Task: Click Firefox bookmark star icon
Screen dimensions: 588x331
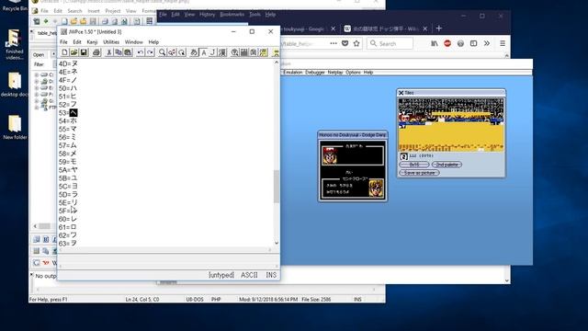Action: coord(356,43)
